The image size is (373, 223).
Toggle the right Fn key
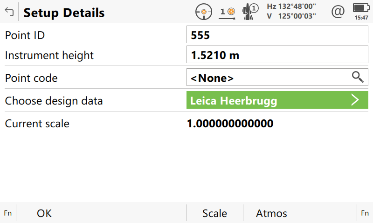(365, 213)
